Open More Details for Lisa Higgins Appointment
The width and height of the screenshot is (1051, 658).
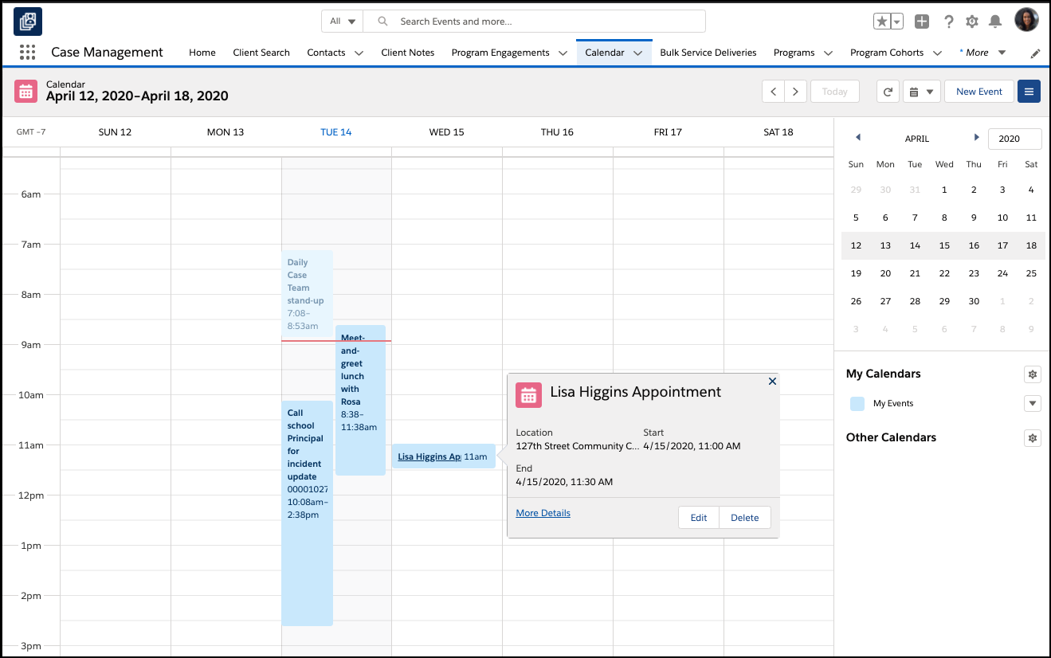click(x=543, y=512)
